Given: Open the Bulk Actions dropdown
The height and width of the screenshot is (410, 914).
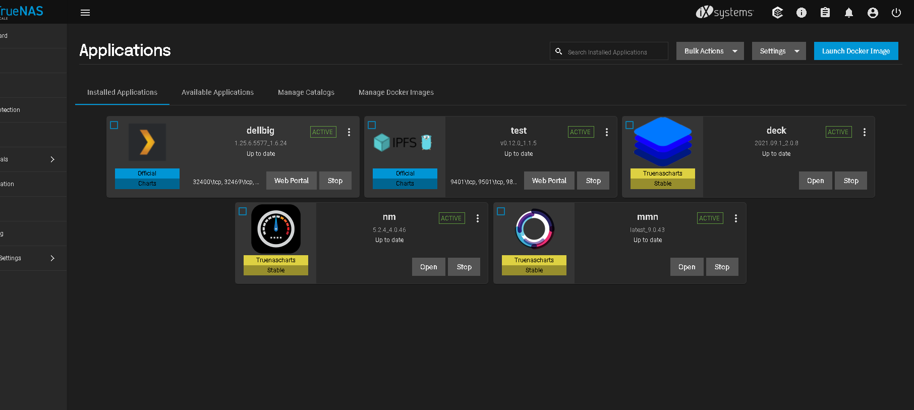Looking at the screenshot, I should [710, 51].
